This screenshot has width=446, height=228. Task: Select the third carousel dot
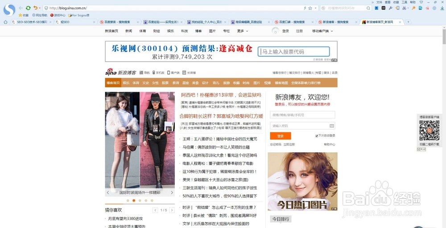click(x=140, y=200)
